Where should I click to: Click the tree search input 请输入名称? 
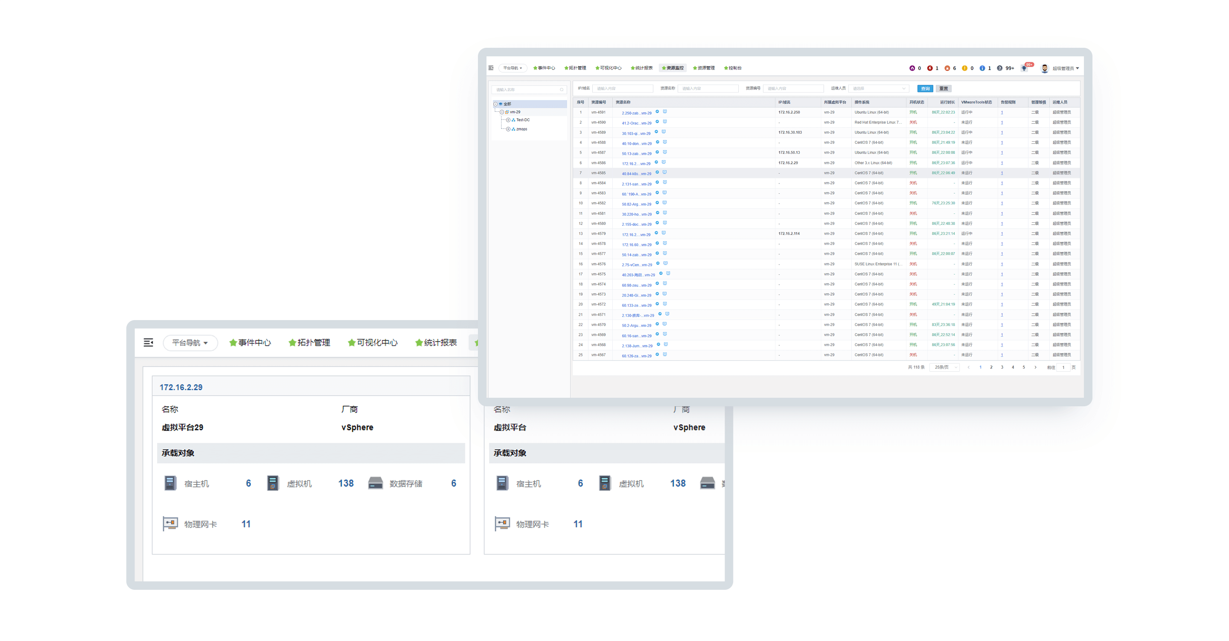(529, 90)
